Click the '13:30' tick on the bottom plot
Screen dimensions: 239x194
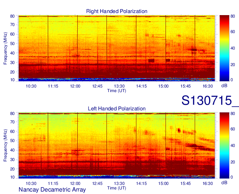pos(119,183)
